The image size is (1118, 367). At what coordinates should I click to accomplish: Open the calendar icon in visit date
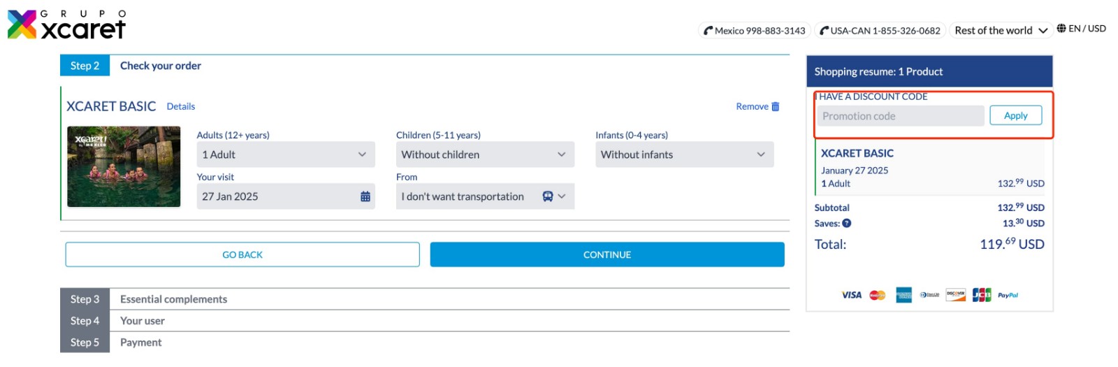click(x=365, y=197)
